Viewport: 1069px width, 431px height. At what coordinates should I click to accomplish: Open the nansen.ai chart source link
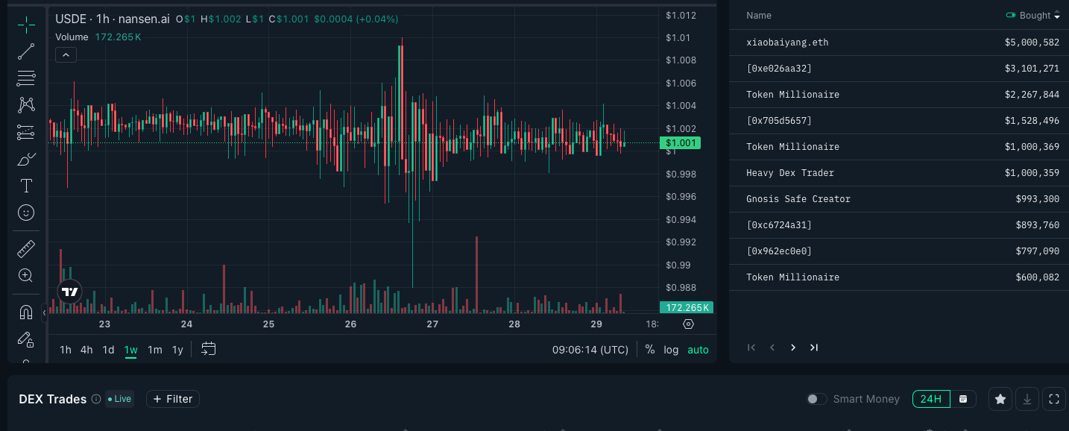[145, 19]
